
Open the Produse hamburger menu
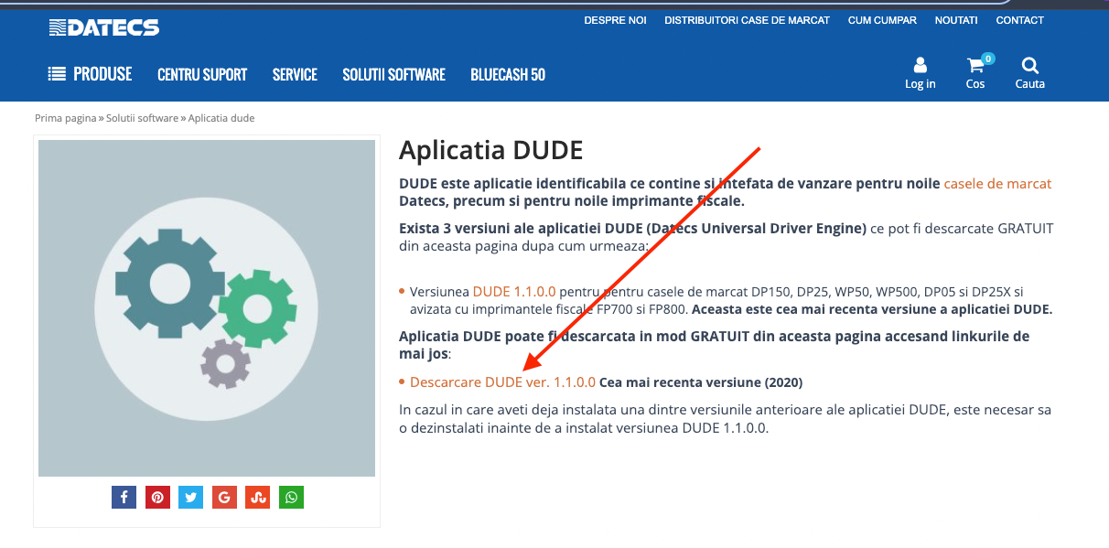click(91, 74)
